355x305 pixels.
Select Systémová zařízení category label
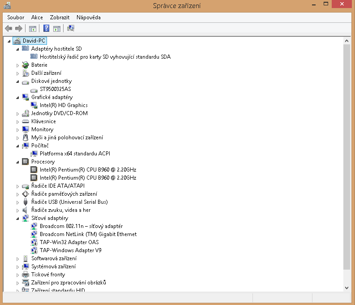53,266
